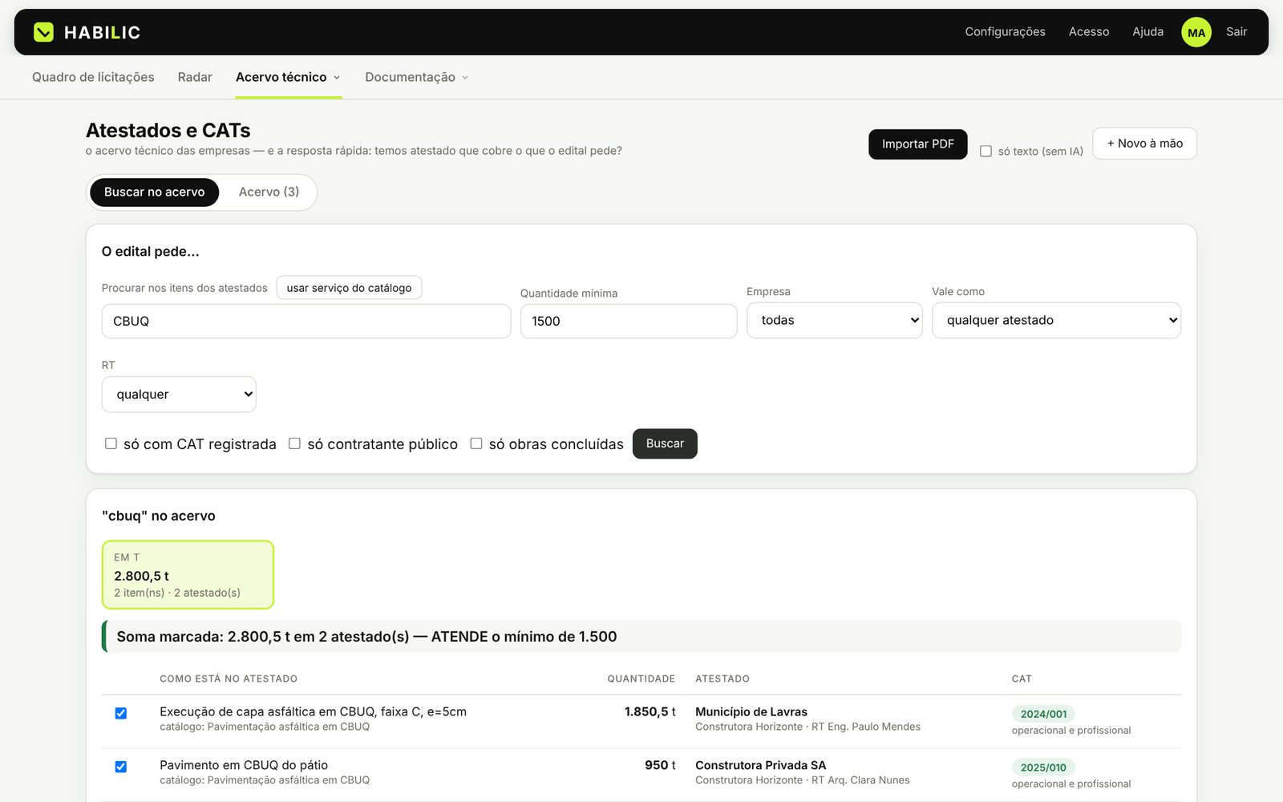
Task: Switch to the Acervo (3) tab
Action: 269,192
